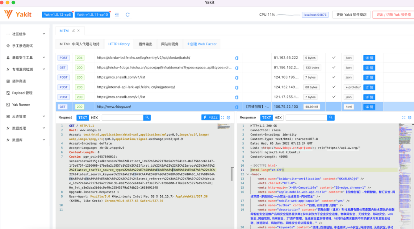This screenshot has height=229, width=414.
Task: Switch to HTTP History tab
Action: [x=119, y=44]
